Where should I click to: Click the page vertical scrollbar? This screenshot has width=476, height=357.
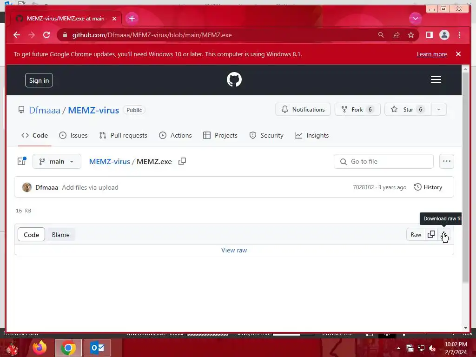[x=465, y=177]
